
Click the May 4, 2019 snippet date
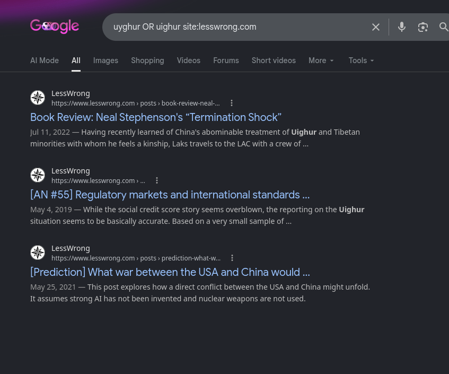point(51,210)
